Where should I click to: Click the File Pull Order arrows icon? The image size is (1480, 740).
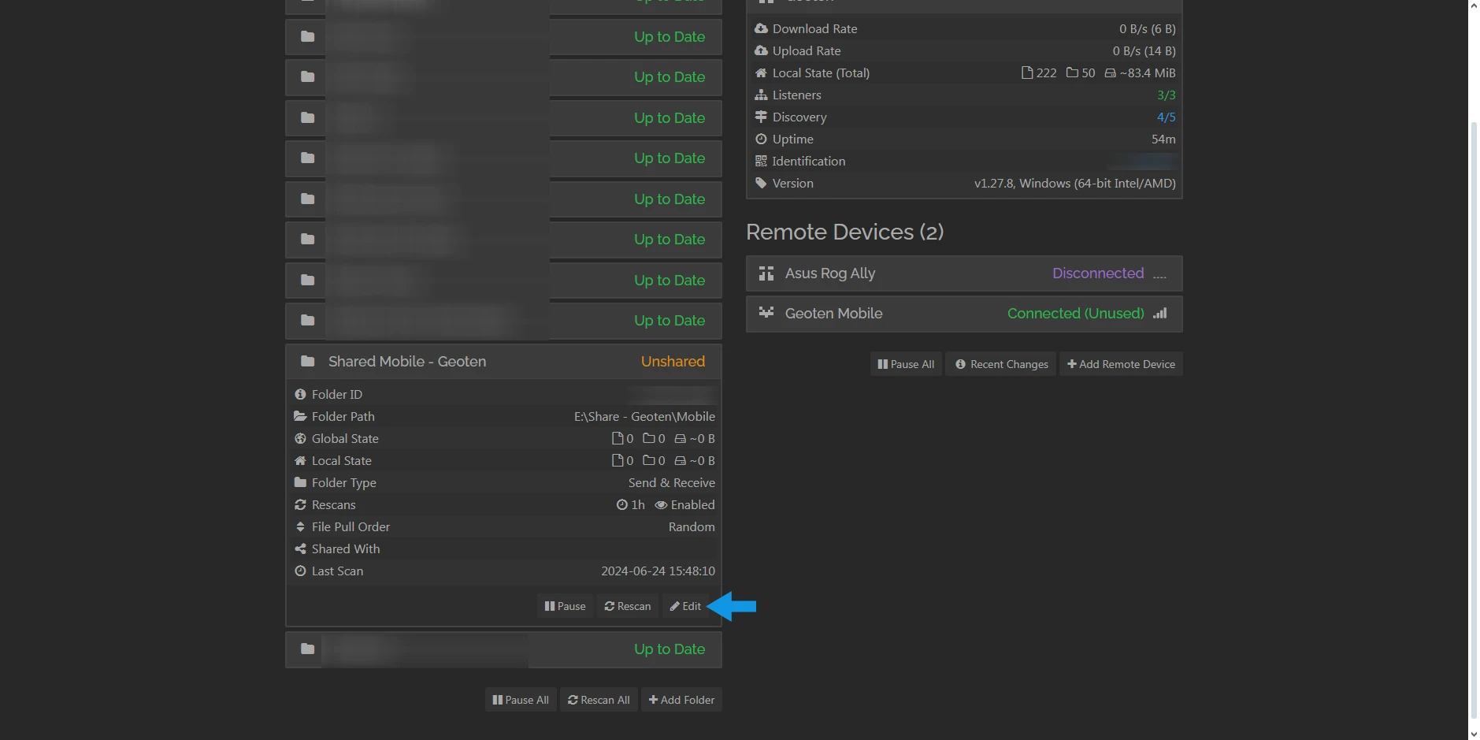[x=301, y=526]
